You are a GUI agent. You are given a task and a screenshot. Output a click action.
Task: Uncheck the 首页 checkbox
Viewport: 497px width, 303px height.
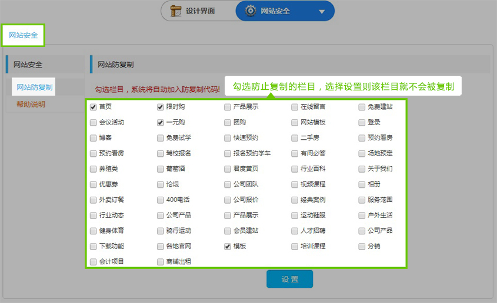(x=94, y=107)
